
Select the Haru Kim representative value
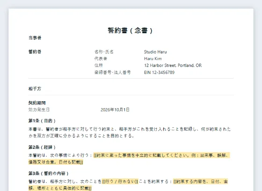[x=153, y=59]
